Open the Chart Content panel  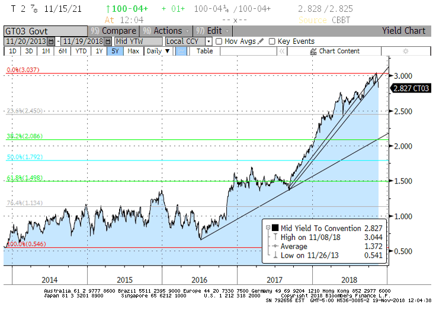[x=335, y=51]
